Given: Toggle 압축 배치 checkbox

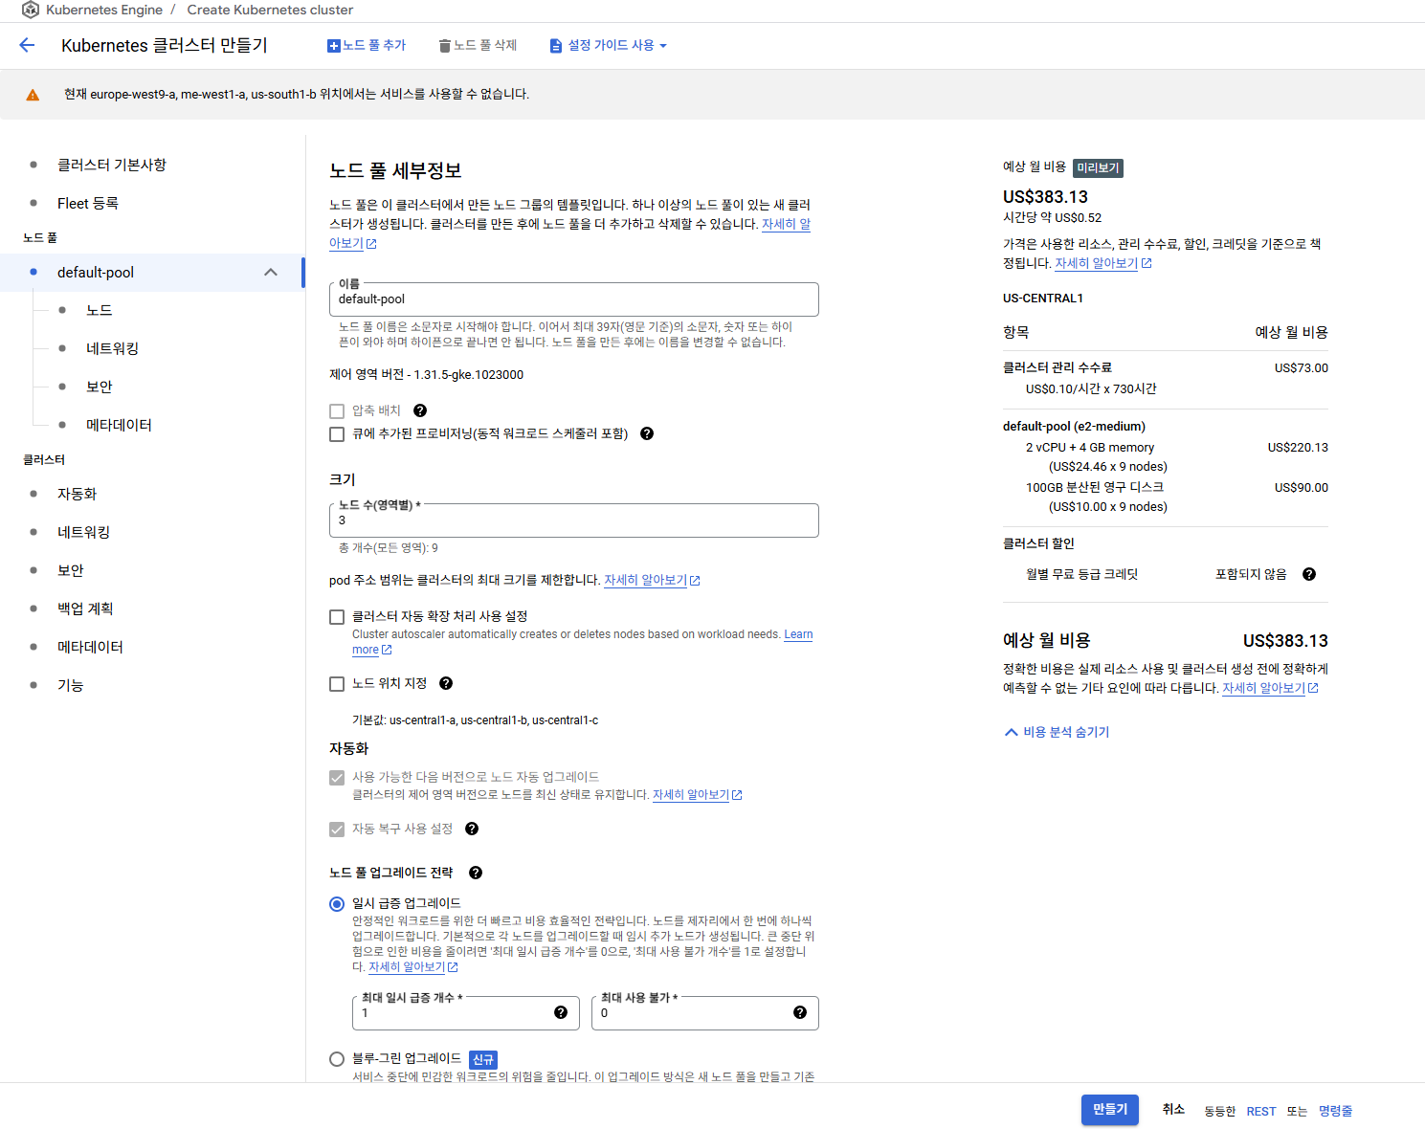Looking at the screenshot, I should pos(337,411).
